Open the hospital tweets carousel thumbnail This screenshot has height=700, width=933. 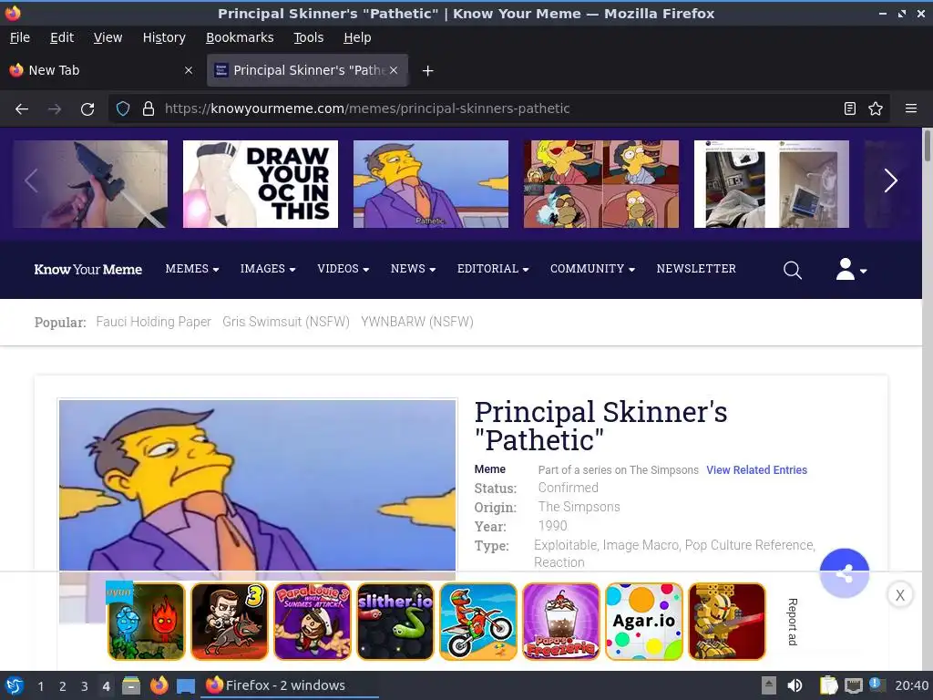[771, 184]
